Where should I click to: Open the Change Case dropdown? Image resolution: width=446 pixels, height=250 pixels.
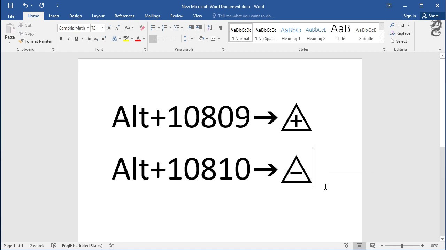point(129,28)
